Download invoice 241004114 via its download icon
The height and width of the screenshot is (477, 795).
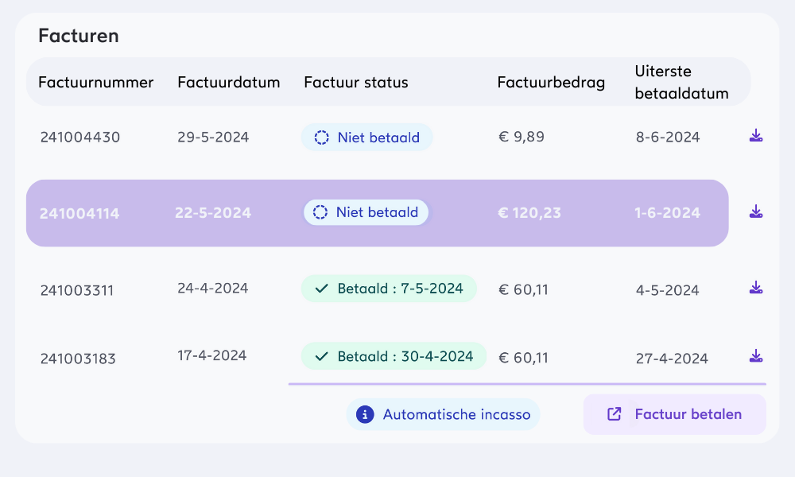[756, 211]
